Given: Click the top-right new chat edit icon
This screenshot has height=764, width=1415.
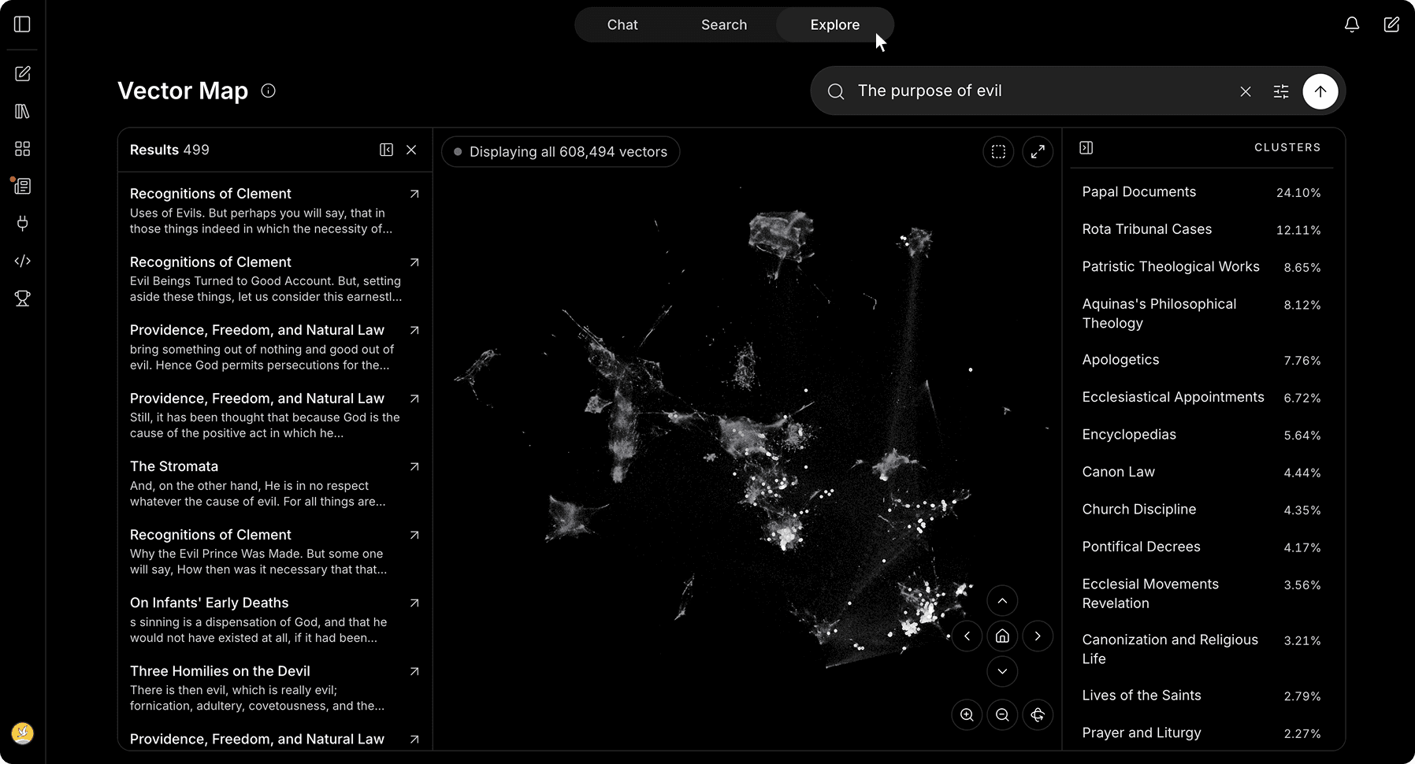Looking at the screenshot, I should click(x=1391, y=24).
